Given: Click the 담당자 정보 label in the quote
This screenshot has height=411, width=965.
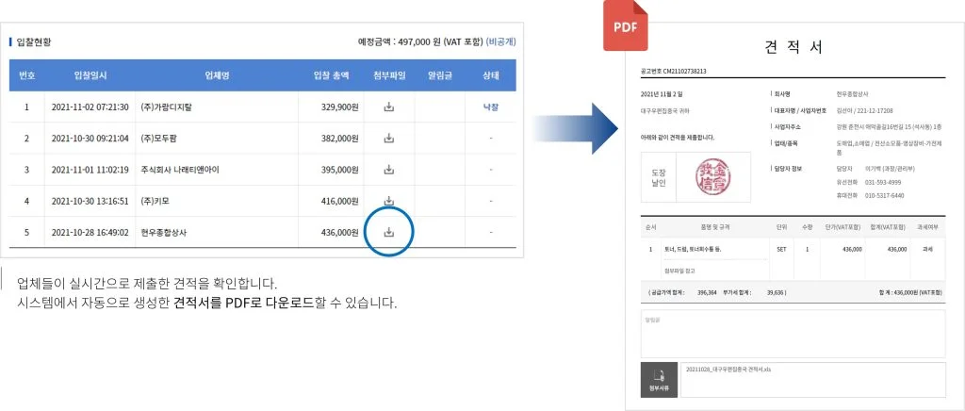Looking at the screenshot, I should coord(788,168).
